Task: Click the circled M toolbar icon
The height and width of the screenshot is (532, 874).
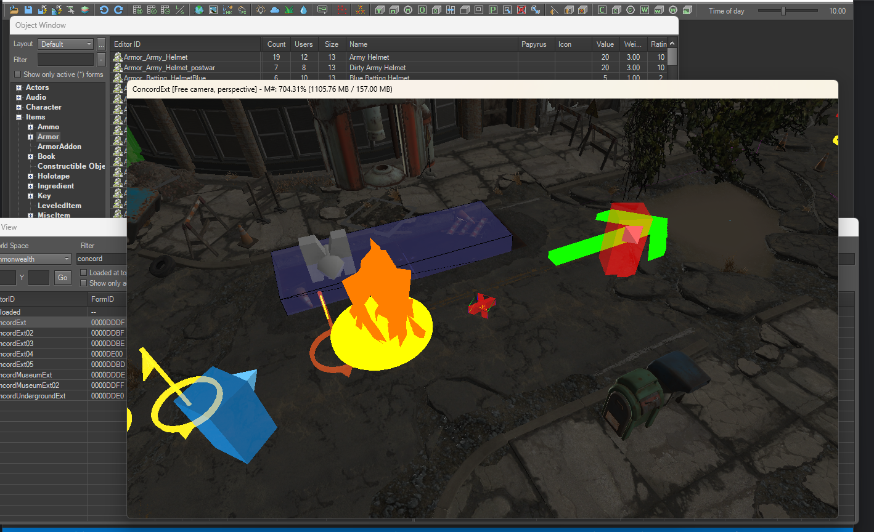Action: 408,10
